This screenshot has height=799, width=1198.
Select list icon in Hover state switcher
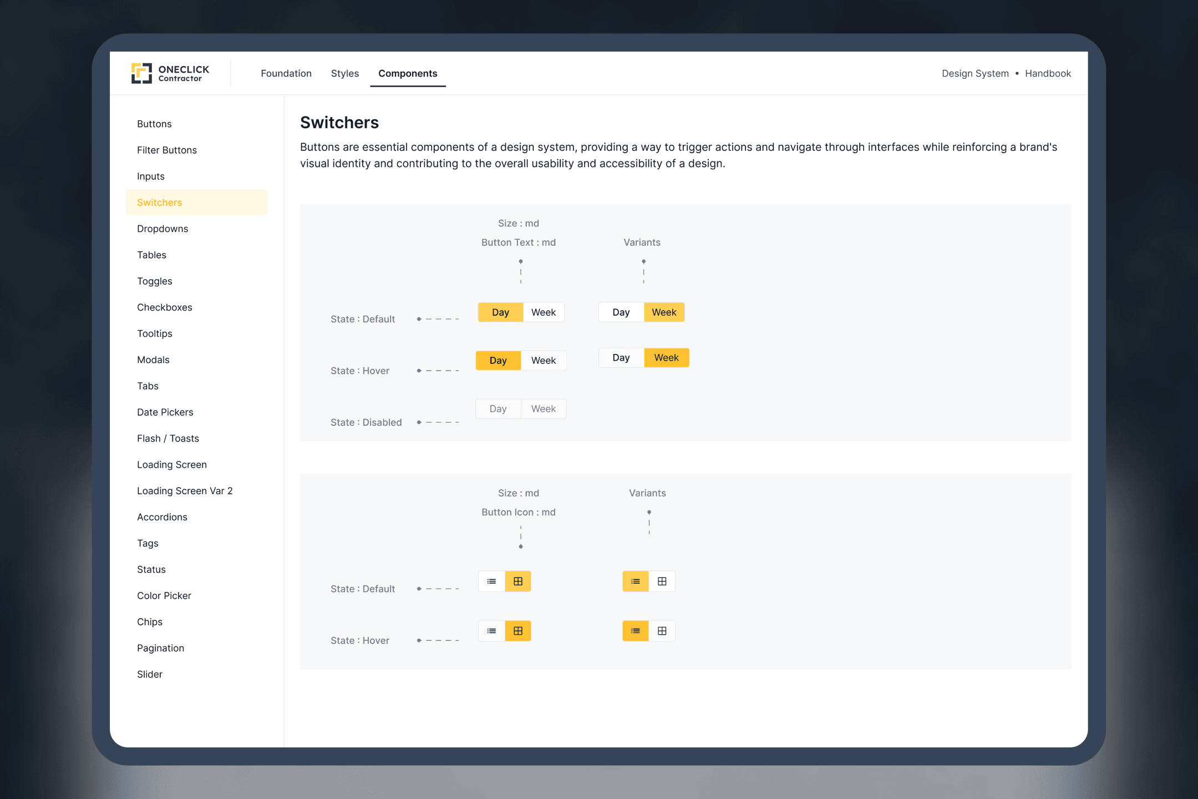491,631
